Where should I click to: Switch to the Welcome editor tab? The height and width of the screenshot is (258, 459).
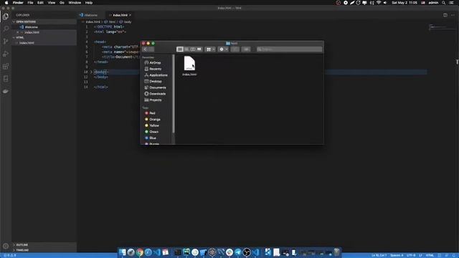(x=90, y=15)
